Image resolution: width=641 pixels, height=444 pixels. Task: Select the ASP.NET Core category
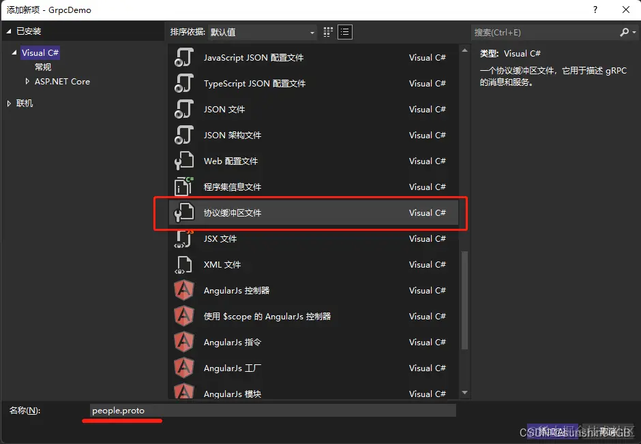(x=62, y=81)
